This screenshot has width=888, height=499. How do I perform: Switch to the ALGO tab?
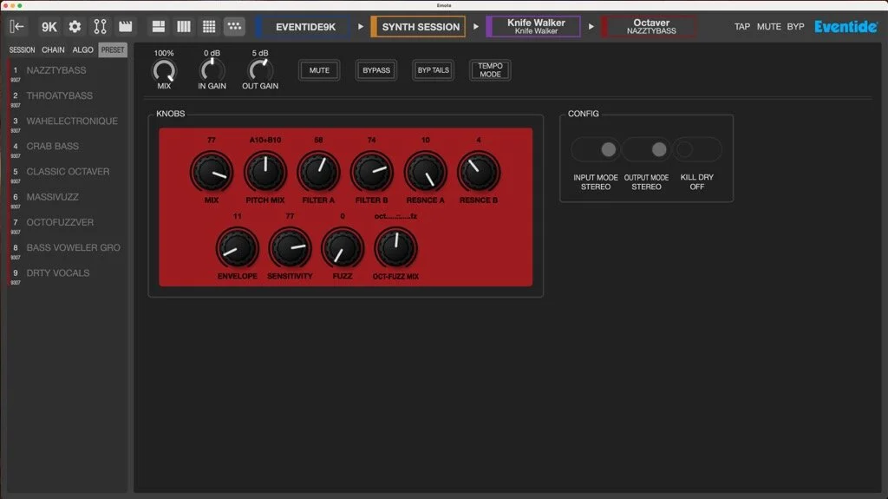click(x=82, y=50)
